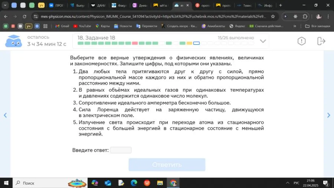The image size is (334, 188).
Task: Click the exit test icon
Action: point(321,41)
